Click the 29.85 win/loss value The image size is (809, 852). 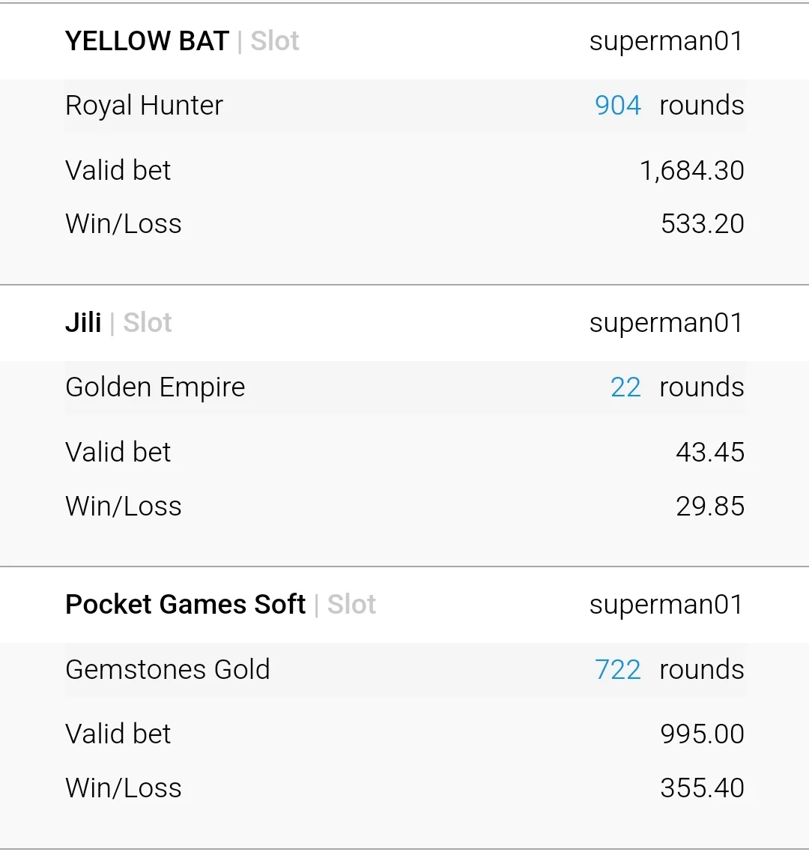(x=710, y=507)
